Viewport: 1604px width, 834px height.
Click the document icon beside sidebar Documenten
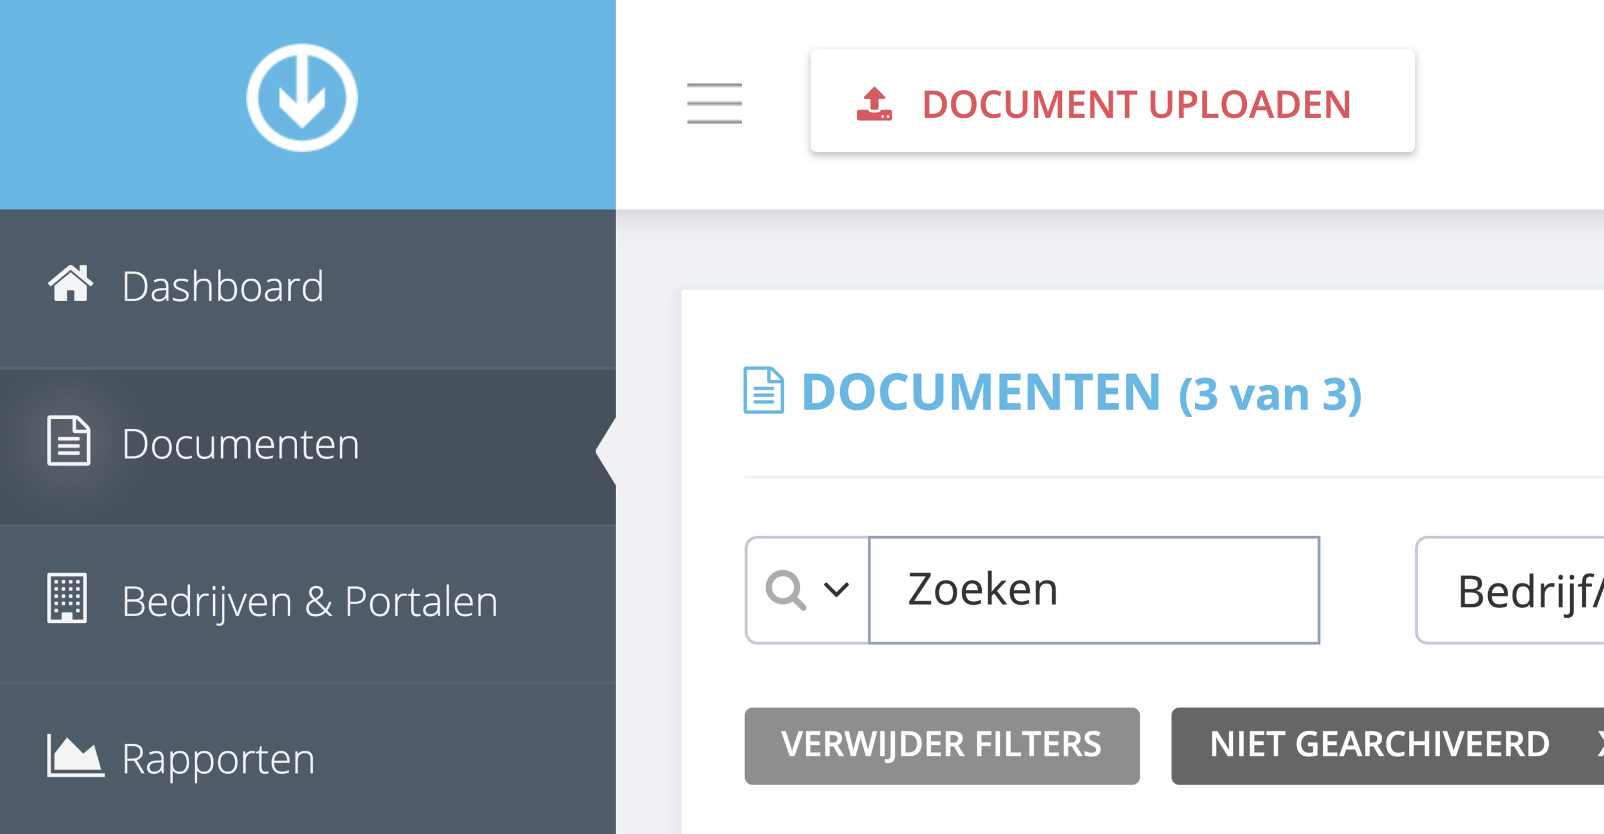click(x=69, y=440)
